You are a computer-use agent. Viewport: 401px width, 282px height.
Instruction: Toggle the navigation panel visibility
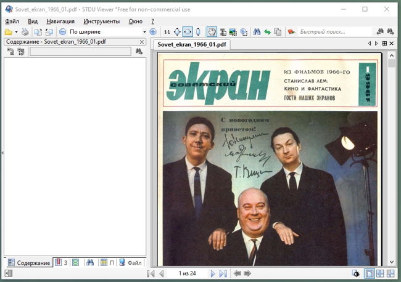[x=9, y=273]
